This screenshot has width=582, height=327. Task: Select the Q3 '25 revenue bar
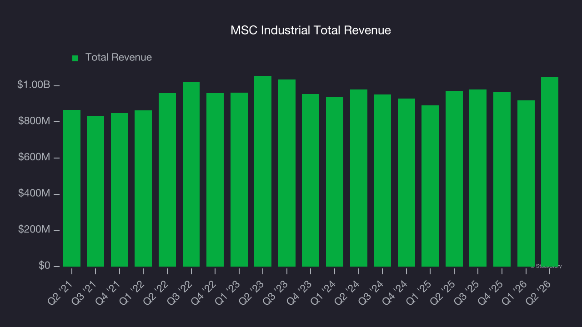tap(478, 178)
